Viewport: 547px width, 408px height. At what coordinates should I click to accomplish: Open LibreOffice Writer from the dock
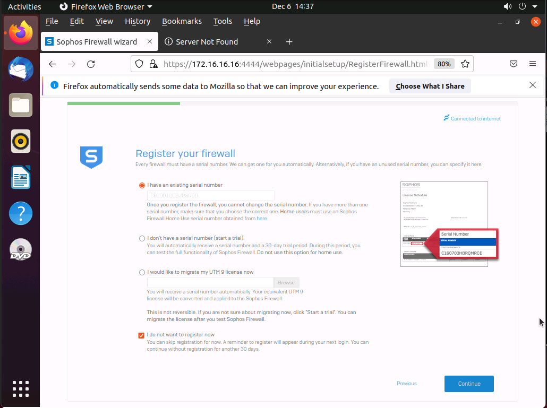coord(21,178)
